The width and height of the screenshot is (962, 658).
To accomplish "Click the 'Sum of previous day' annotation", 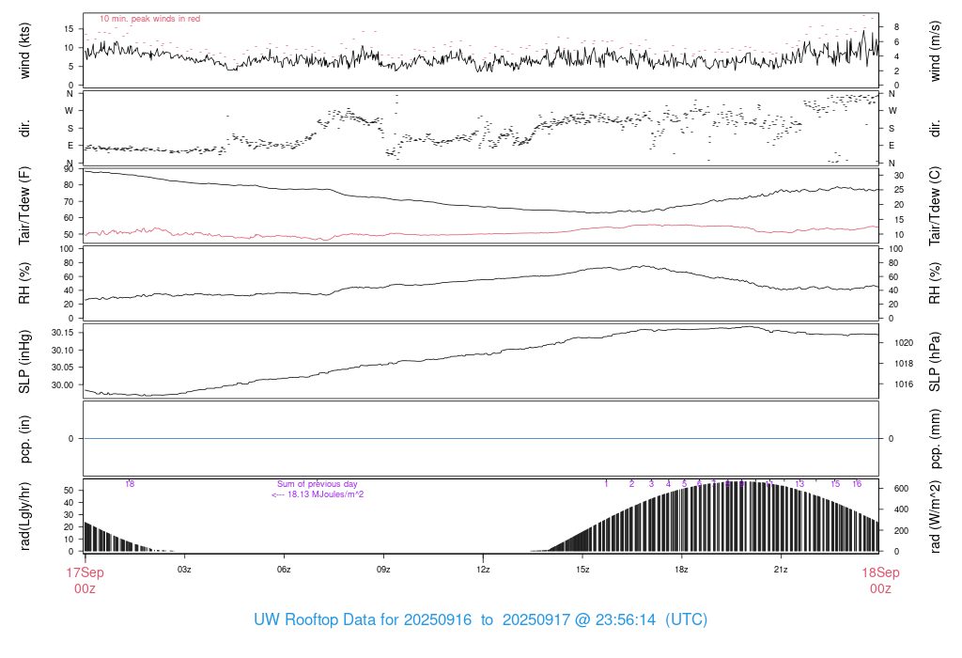I will tap(318, 484).
